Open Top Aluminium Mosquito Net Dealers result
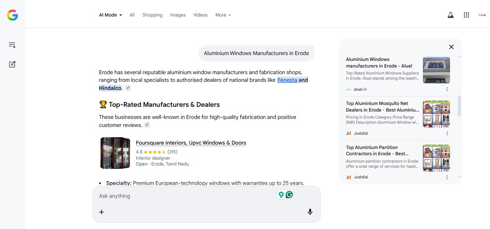Image resolution: width=490 pixels, height=229 pixels. [x=383, y=106]
